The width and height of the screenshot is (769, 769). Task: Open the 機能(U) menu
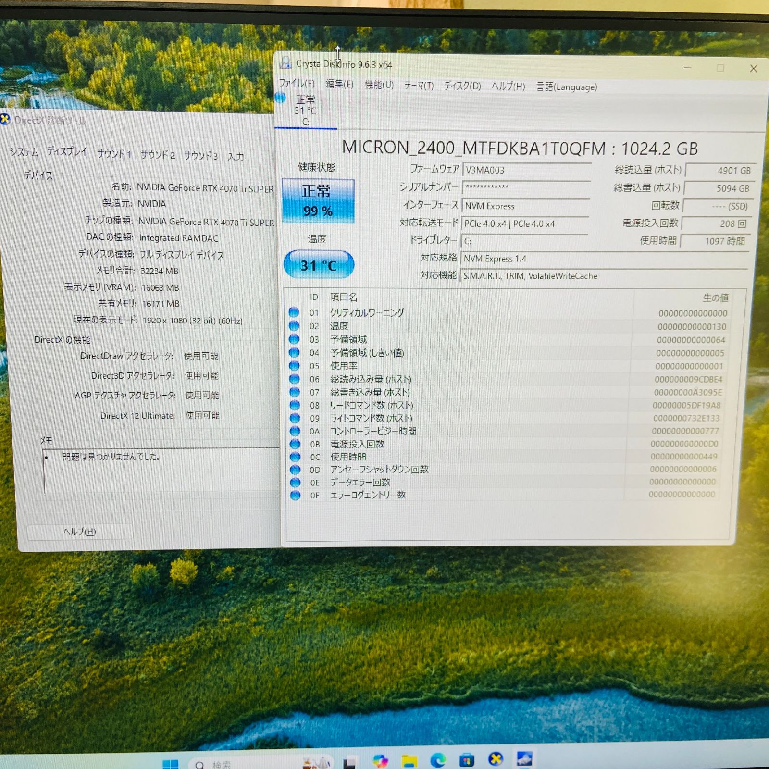[x=379, y=85]
